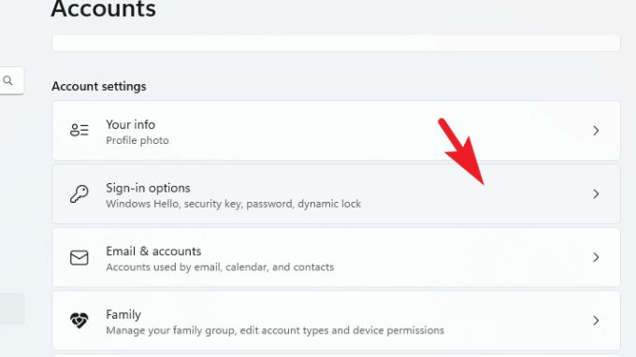Click the envelope icon for Email & accounts

79,257
